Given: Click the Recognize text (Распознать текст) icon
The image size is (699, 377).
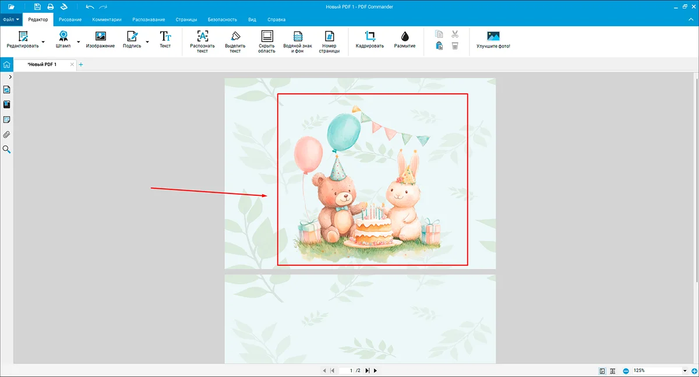Looking at the screenshot, I should pyautogui.click(x=202, y=36).
